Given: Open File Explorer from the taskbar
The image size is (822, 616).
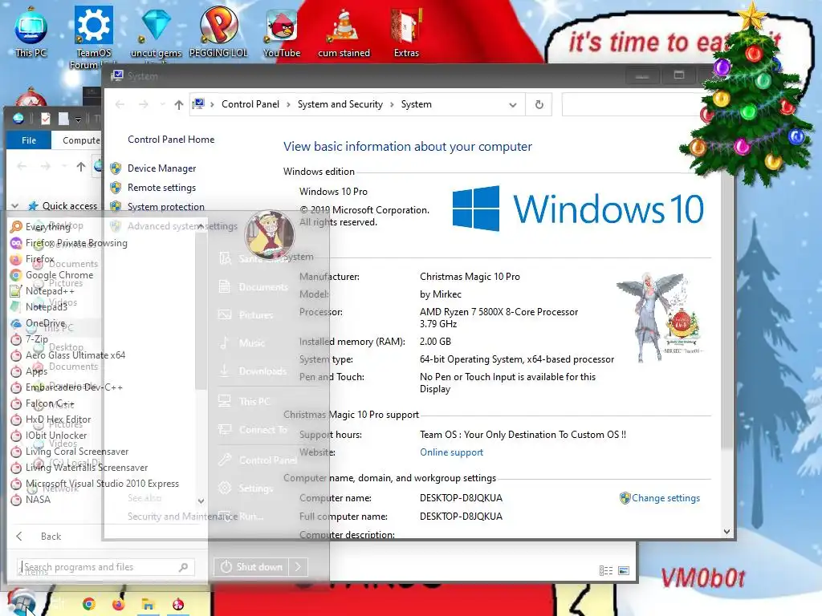Looking at the screenshot, I should point(148,604).
